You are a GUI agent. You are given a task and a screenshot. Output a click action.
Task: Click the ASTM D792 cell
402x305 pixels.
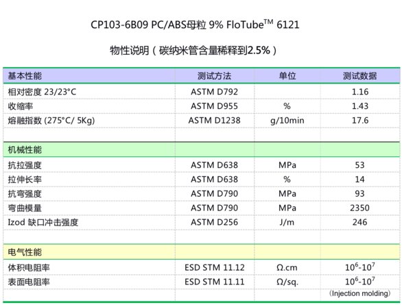(214, 92)
